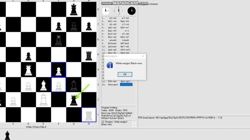Viewport: 250px width, 140px height.
Task: Click the highlighted blue cell on move 22
Action: coord(126,84)
